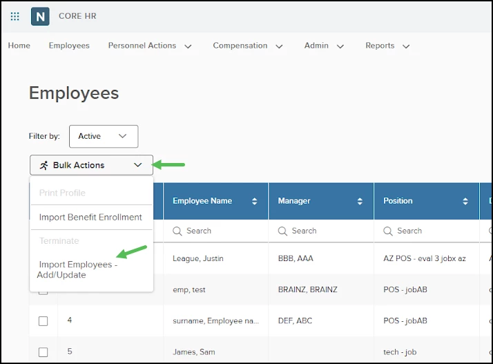
Task: Click the CORE HR title
Action: click(77, 16)
